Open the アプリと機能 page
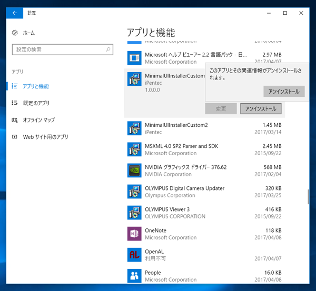 tap(36, 86)
